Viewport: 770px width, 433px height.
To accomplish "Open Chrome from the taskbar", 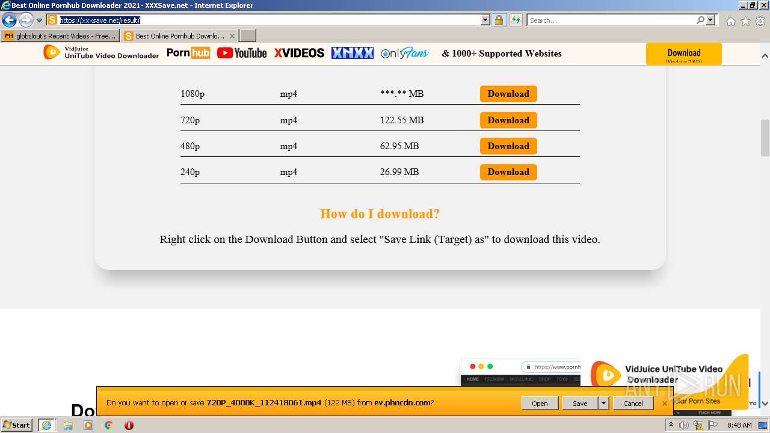I will 108,425.
